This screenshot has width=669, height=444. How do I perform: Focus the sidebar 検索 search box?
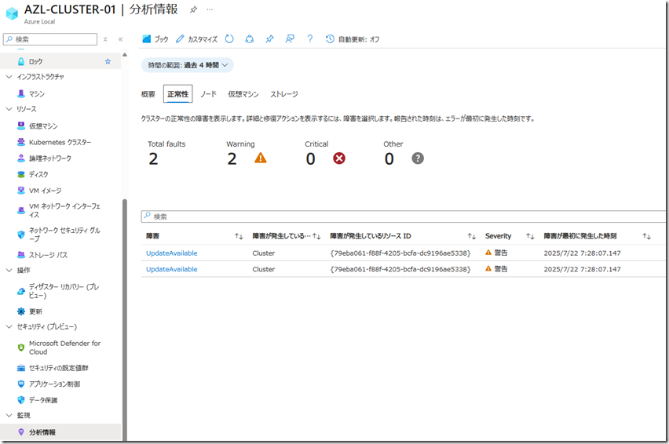[x=50, y=39]
